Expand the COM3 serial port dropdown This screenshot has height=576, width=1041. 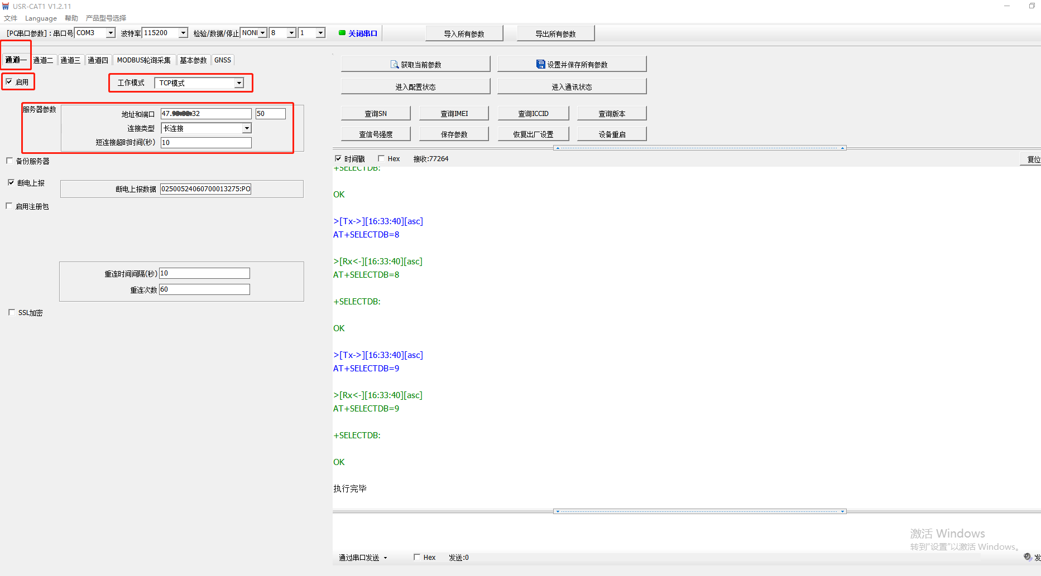click(x=111, y=33)
